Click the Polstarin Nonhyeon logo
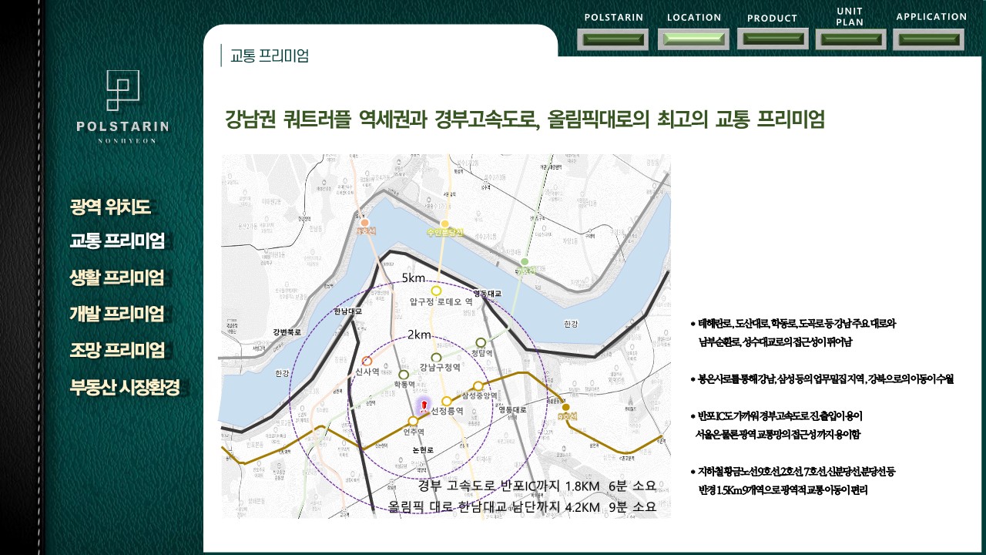The width and height of the screenshot is (986, 555). click(123, 106)
